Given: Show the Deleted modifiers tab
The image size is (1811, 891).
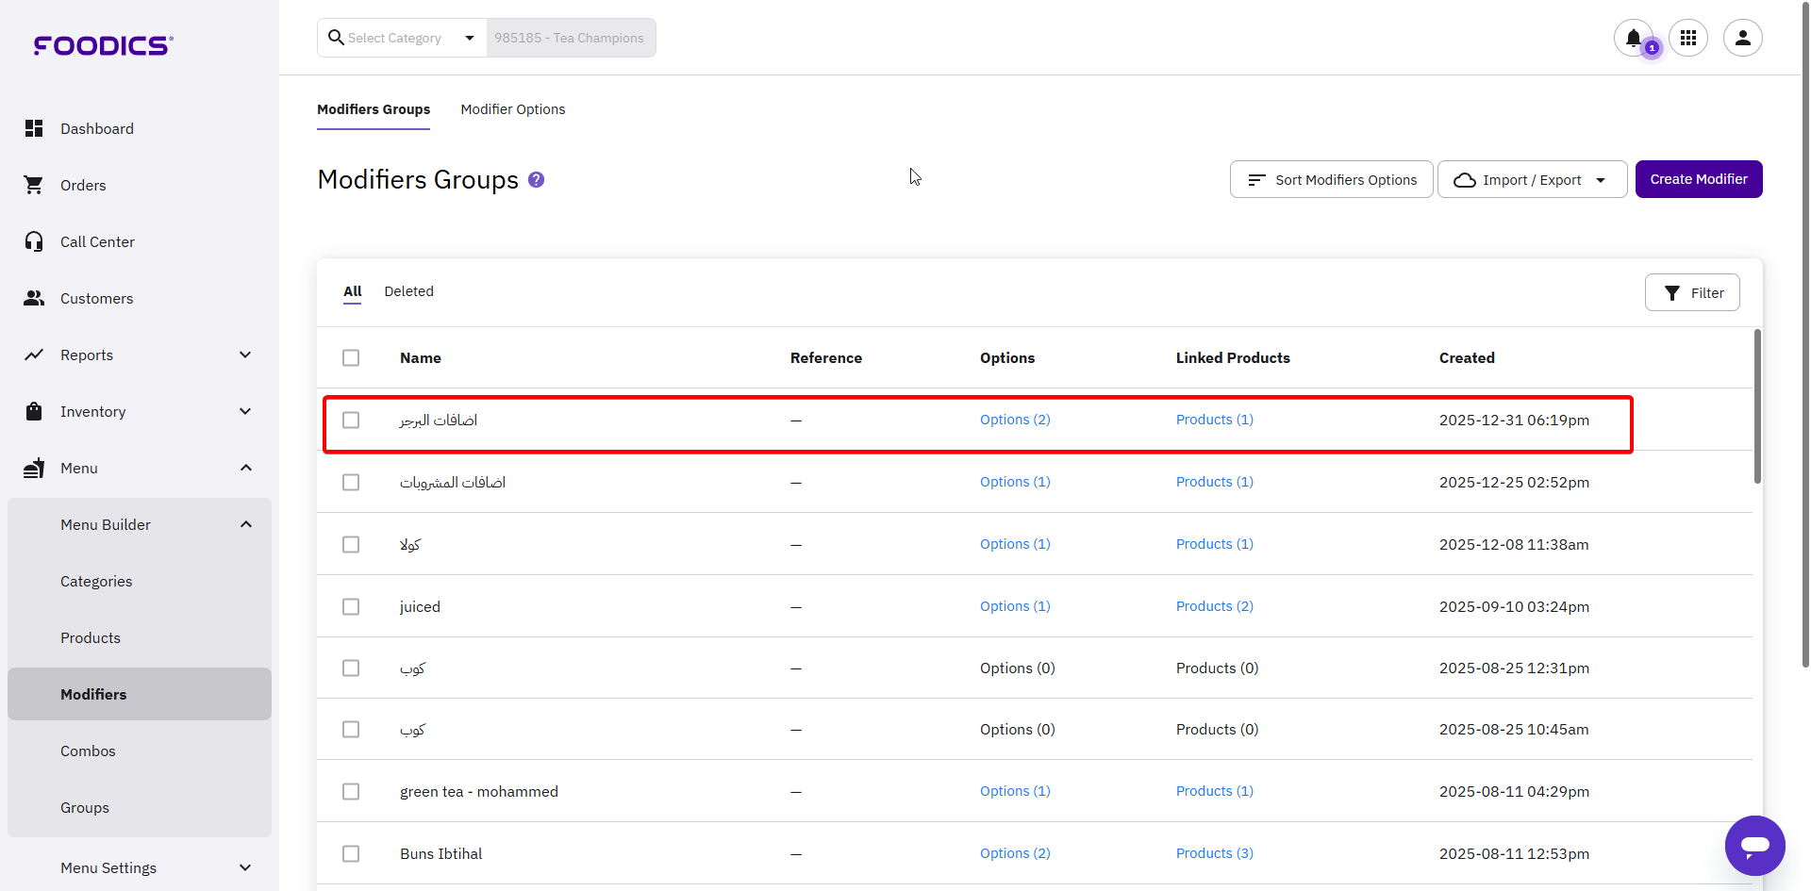Looking at the screenshot, I should coord(408,291).
